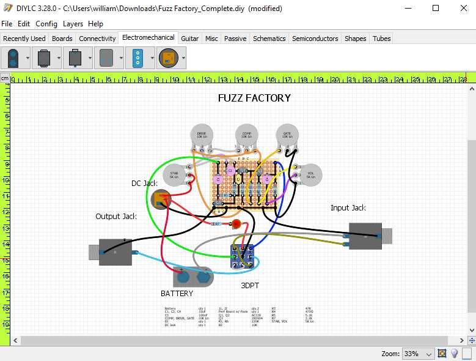This screenshot has width=476, height=361.
Task: Choose the round orange DC jack tool
Action: pyautogui.click(x=169, y=58)
